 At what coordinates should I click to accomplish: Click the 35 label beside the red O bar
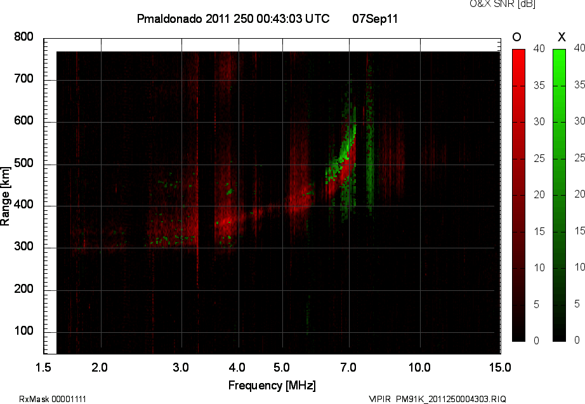tap(539, 86)
